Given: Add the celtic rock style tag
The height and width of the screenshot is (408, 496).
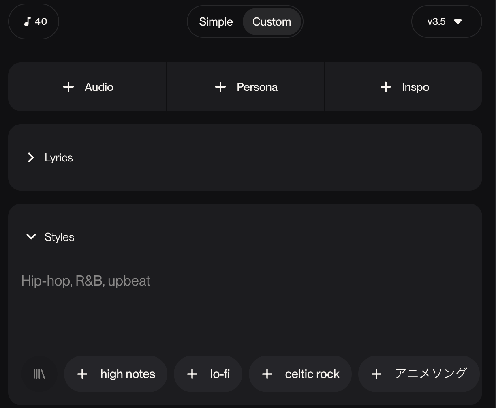Looking at the screenshot, I should point(312,374).
